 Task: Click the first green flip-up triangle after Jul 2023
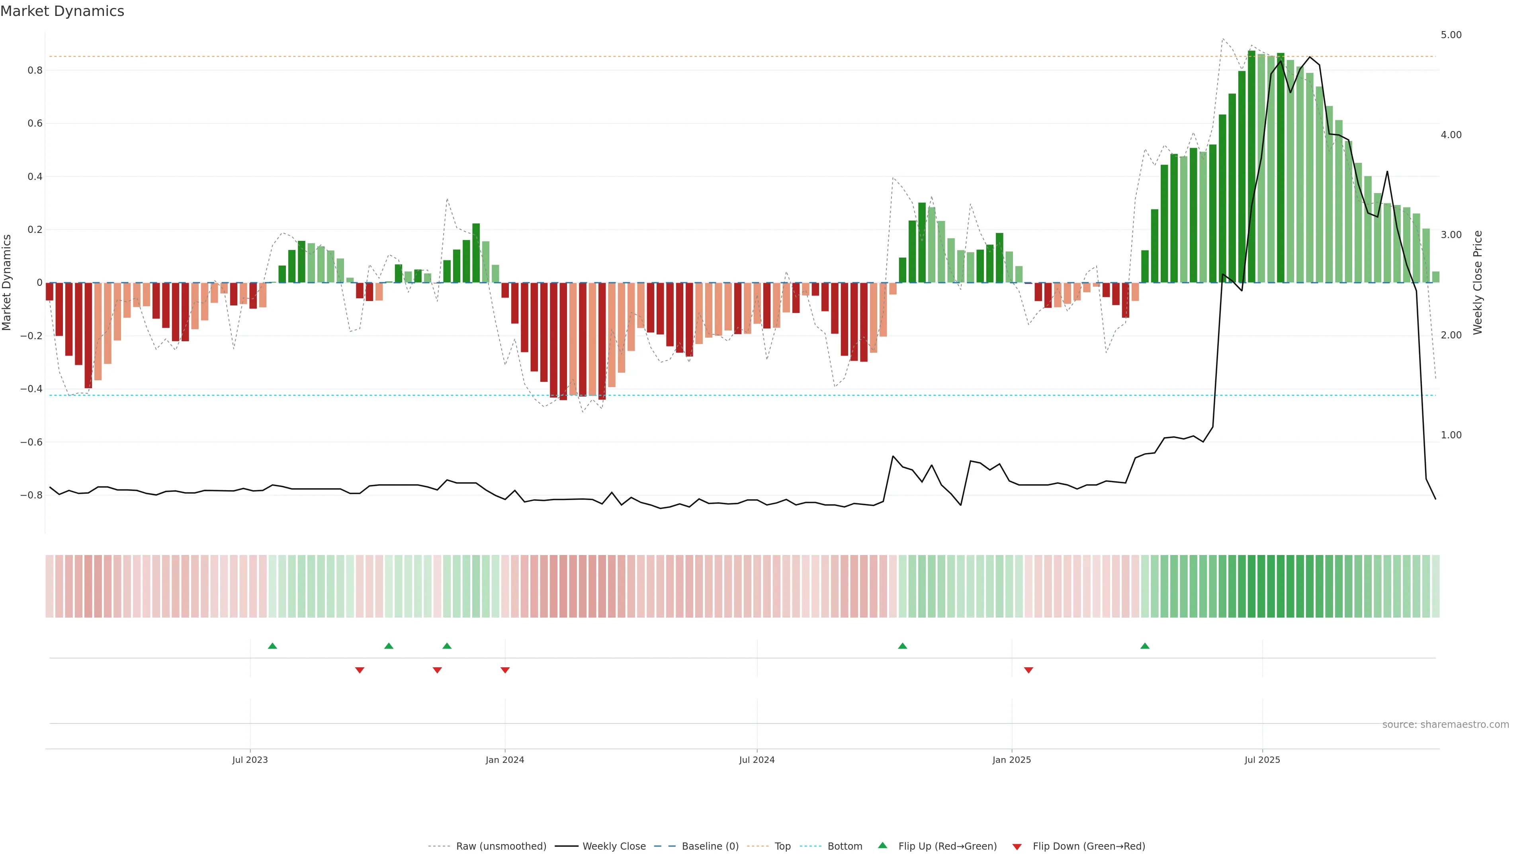[272, 646]
